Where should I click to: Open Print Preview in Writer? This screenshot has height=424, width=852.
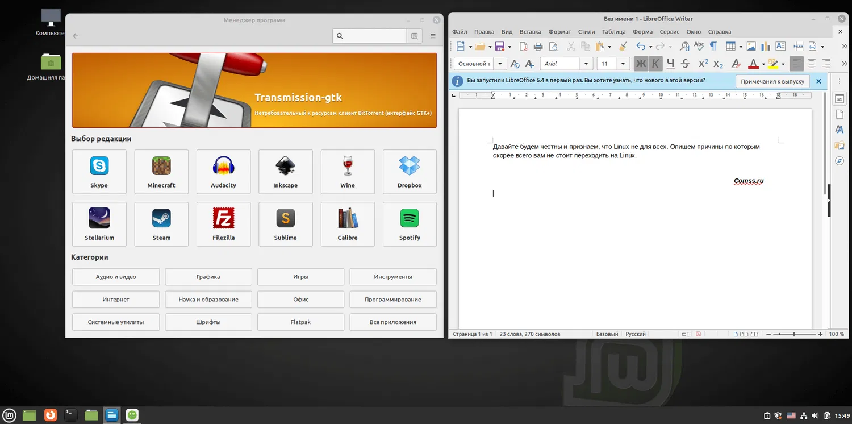pyautogui.click(x=553, y=47)
